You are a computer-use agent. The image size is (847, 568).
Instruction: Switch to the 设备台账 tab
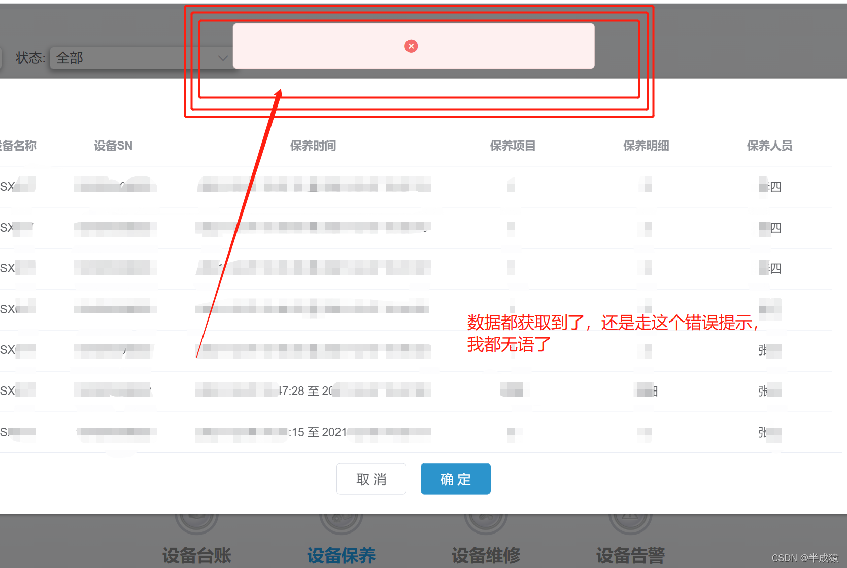[x=197, y=555]
